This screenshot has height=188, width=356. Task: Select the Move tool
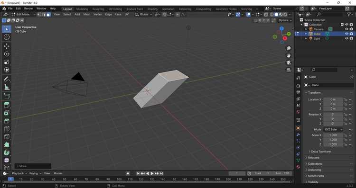click(x=7, y=46)
